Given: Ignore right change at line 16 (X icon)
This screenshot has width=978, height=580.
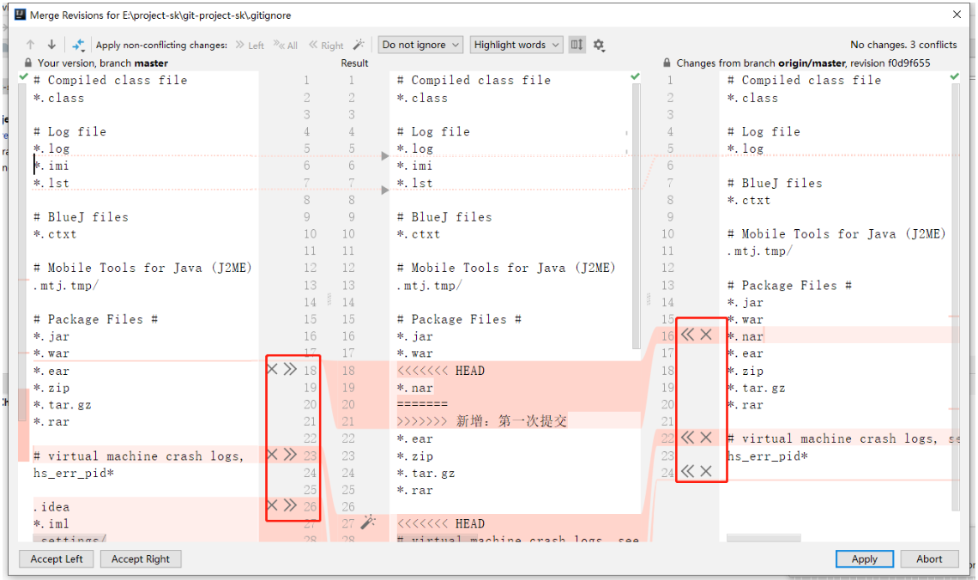Looking at the screenshot, I should (706, 335).
